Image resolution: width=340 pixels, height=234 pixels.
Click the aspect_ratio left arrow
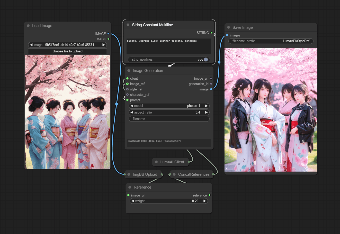(132, 113)
